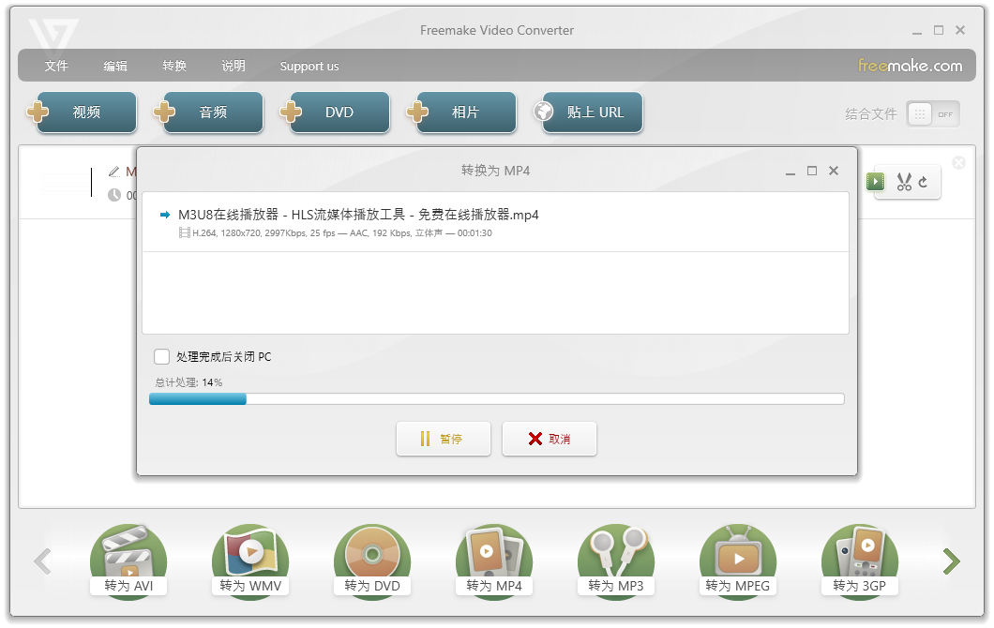Show more formats with right arrow
The height and width of the screenshot is (628, 994).
[952, 561]
